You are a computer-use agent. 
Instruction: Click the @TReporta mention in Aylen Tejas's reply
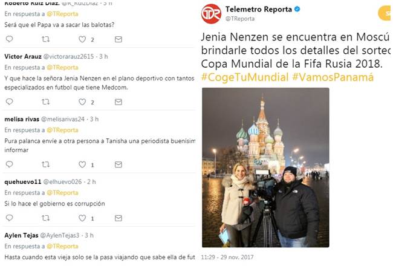pos(62,246)
